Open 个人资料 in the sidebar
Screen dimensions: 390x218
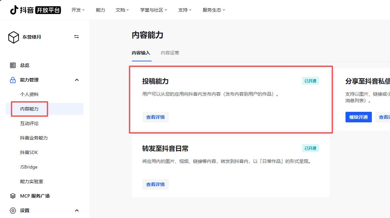[29, 94]
